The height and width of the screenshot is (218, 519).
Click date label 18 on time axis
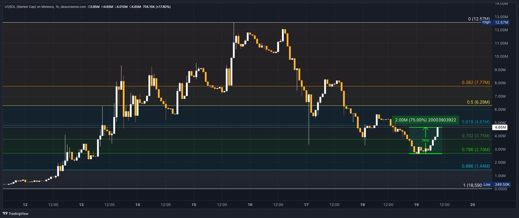point(362,205)
